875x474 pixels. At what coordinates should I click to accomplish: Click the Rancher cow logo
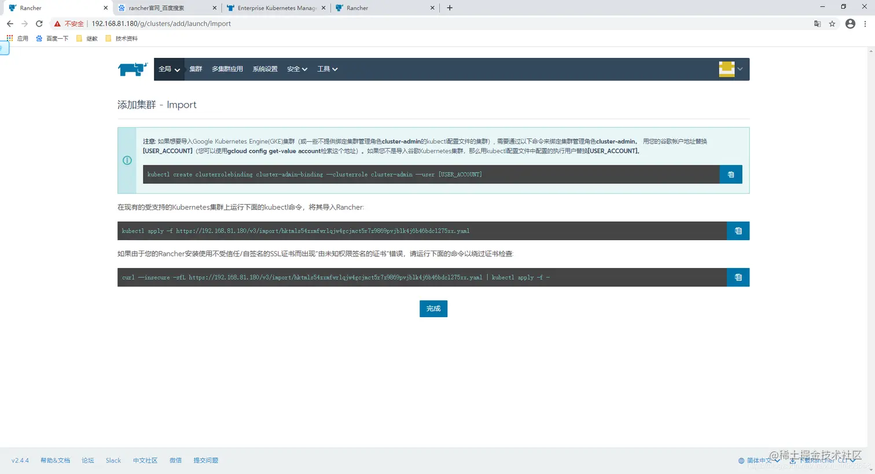tap(133, 69)
